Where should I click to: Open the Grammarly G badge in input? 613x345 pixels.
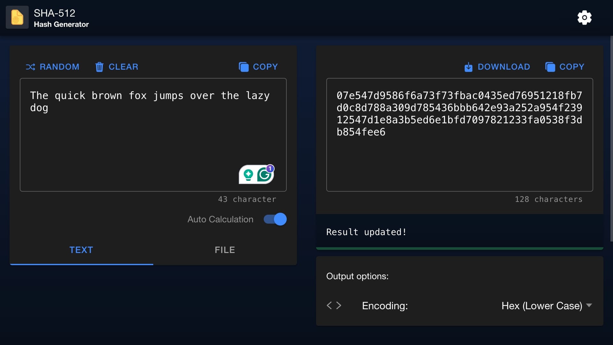click(265, 174)
